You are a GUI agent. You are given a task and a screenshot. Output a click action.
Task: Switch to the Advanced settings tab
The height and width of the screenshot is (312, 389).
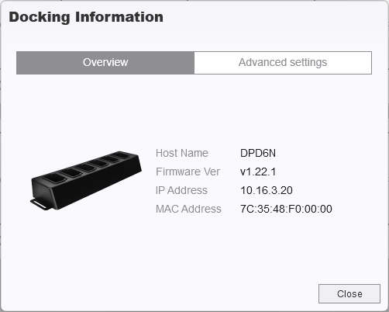click(x=283, y=63)
